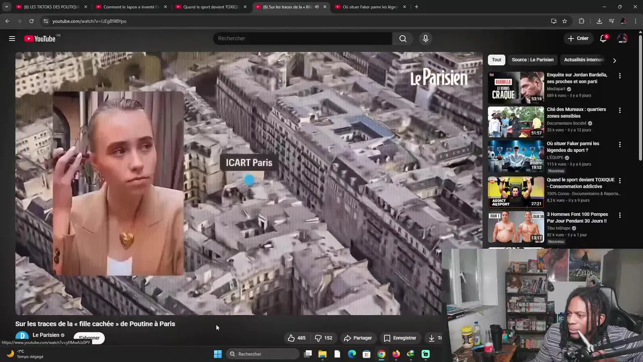
Task: Reload the page
Action: [31, 21]
